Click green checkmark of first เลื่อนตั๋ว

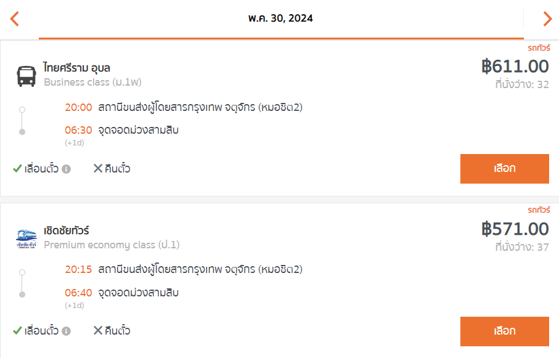tap(17, 168)
